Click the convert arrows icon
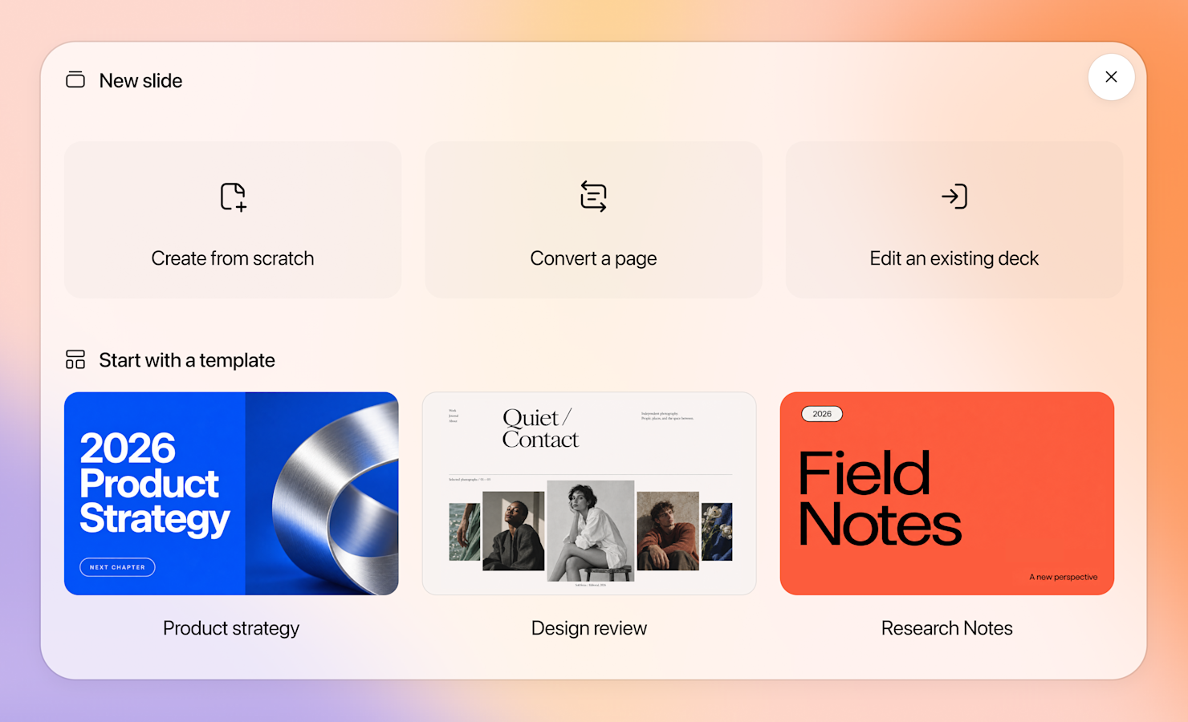This screenshot has width=1188, height=722. pos(593,197)
